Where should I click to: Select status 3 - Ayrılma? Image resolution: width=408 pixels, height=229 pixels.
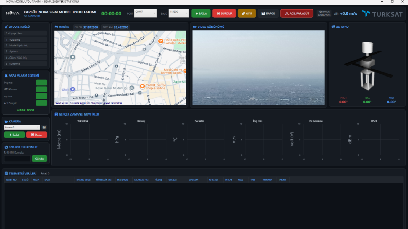tap(26, 51)
